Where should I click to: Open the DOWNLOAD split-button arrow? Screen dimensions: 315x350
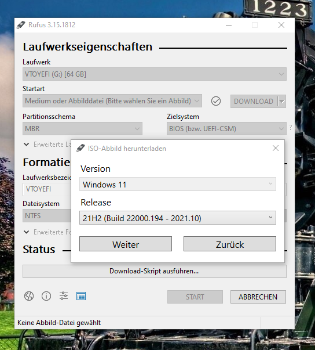pyautogui.click(x=282, y=102)
